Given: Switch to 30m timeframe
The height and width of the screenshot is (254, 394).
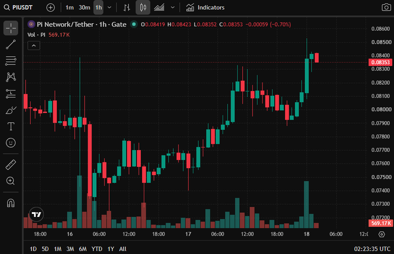Looking at the screenshot, I should pyautogui.click(x=85, y=8).
